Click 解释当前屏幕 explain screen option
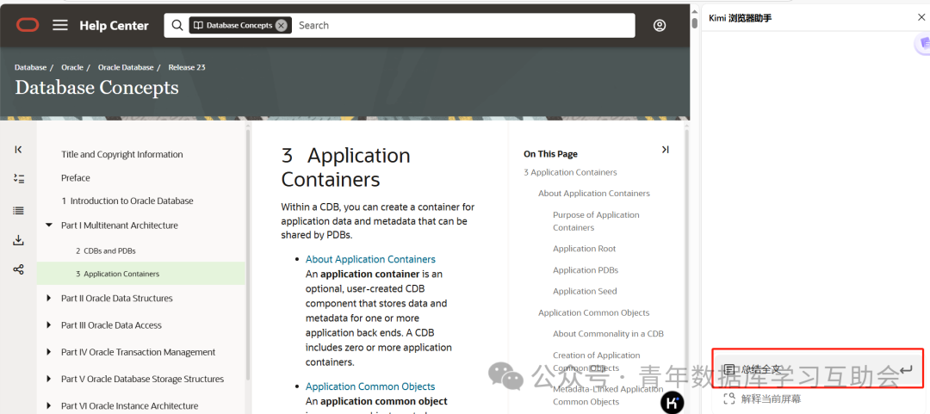Image resolution: width=930 pixels, height=414 pixels. click(763, 399)
